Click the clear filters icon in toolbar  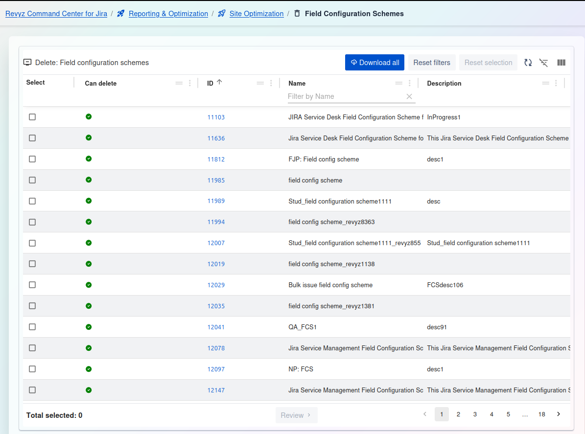tap(543, 63)
